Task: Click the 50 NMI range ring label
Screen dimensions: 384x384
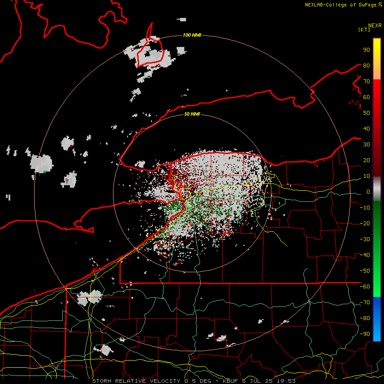Action: pyautogui.click(x=192, y=114)
